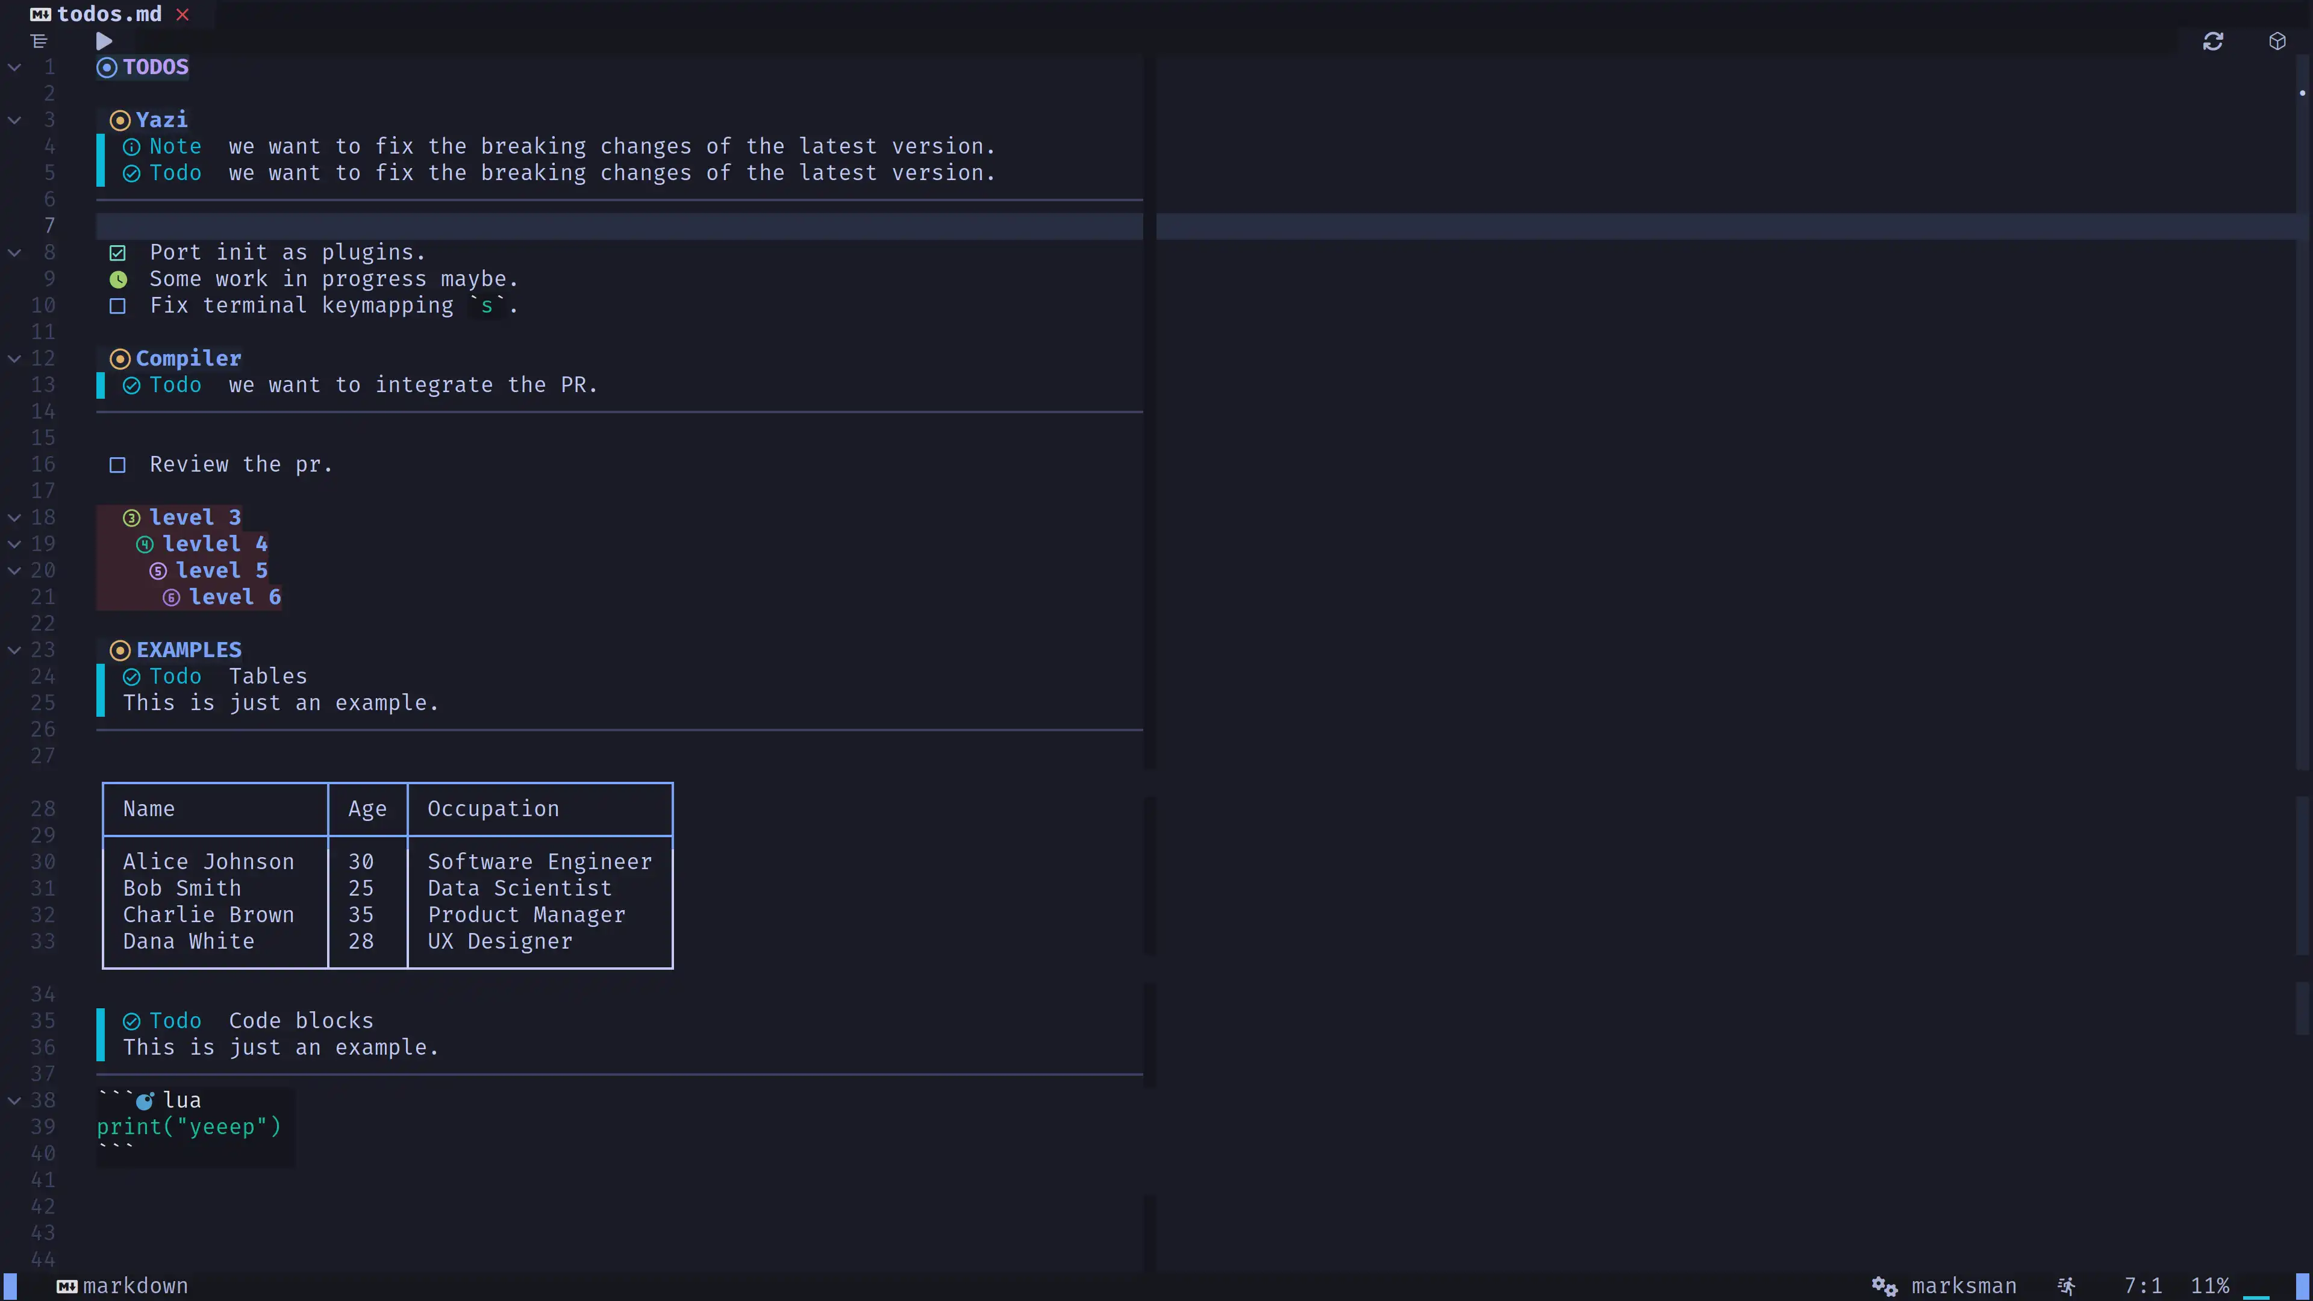
Task: Collapse fold at line 3 Yazi
Action: point(14,120)
